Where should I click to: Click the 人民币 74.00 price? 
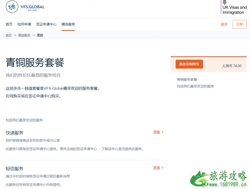coord(232,66)
